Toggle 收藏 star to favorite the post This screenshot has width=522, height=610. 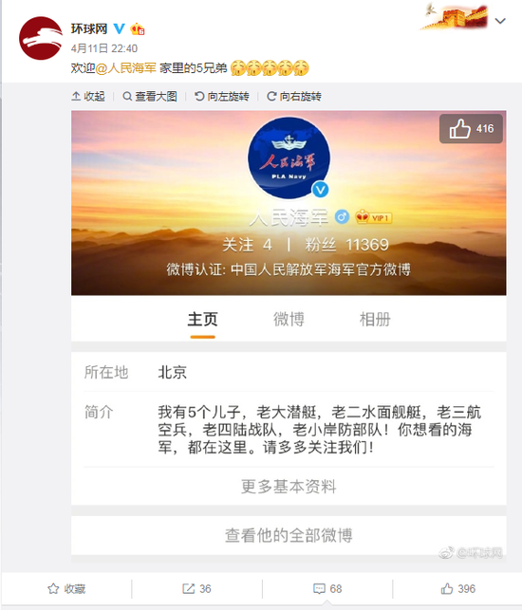[66, 588]
